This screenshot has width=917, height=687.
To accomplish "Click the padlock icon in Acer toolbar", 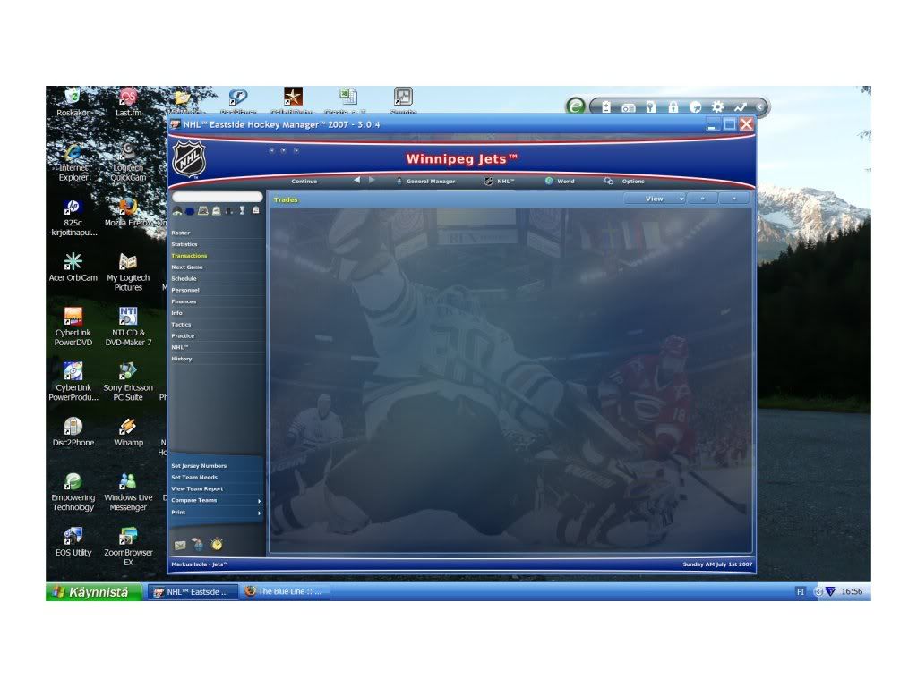I will pos(673,106).
